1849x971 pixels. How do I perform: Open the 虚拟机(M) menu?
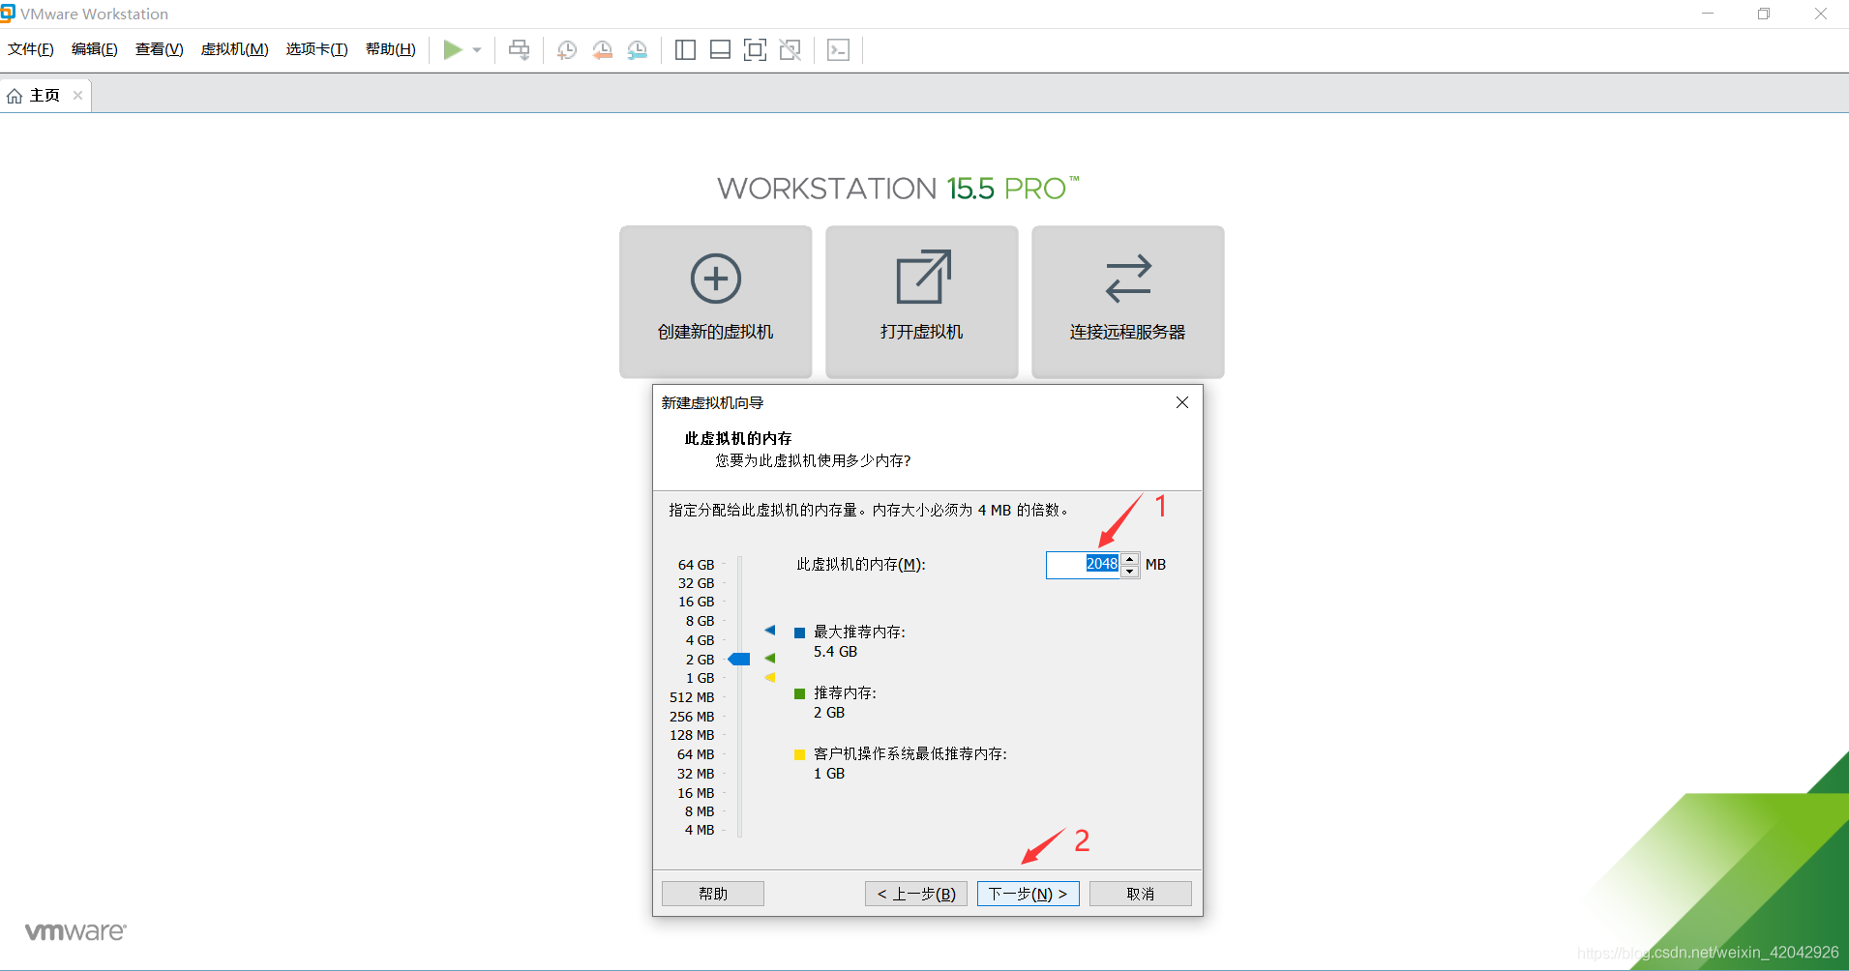[x=235, y=49]
